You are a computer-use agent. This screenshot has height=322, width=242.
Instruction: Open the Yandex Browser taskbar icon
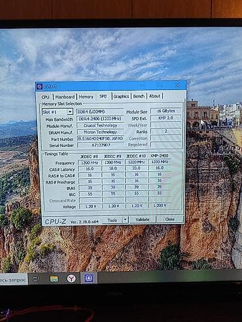tap(71, 278)
